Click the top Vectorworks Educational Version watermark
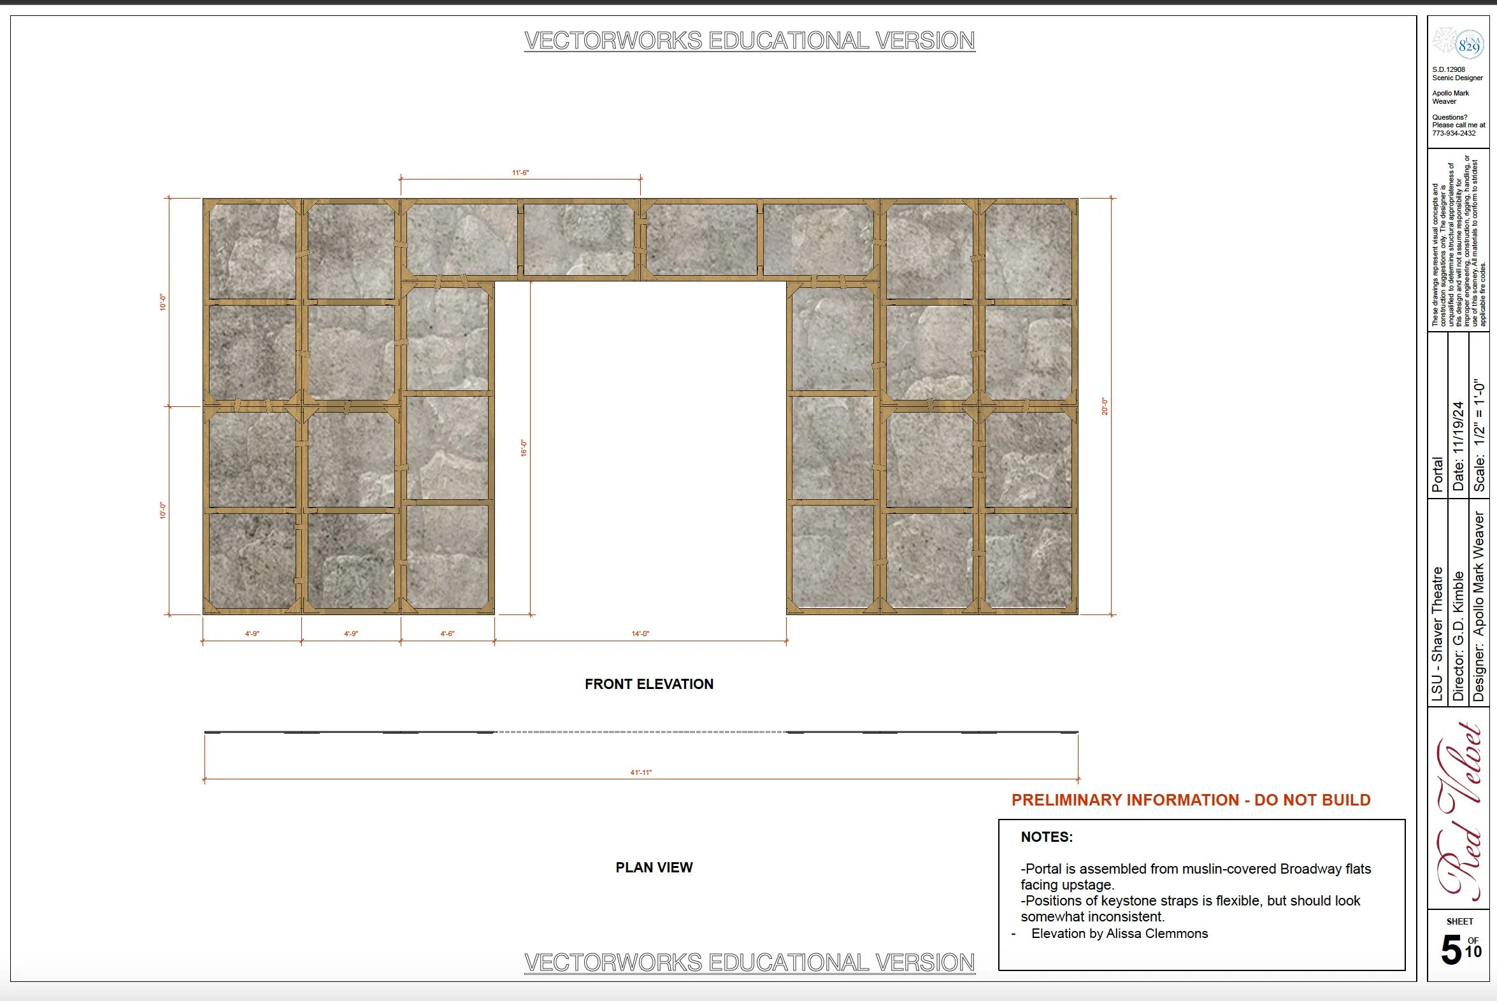 pos(749,41)
